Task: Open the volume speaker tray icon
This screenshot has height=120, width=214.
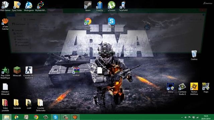Action: click(186, 117)
